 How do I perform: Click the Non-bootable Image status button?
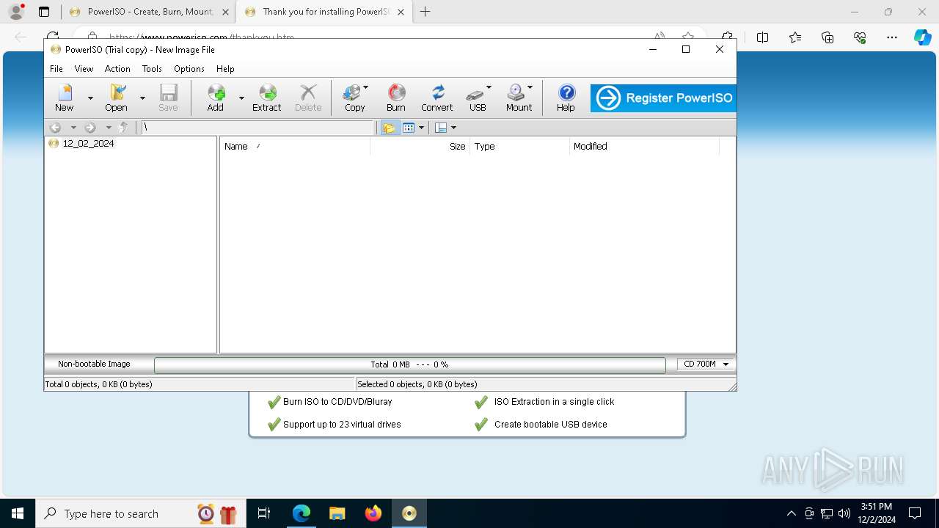(94, 364)
